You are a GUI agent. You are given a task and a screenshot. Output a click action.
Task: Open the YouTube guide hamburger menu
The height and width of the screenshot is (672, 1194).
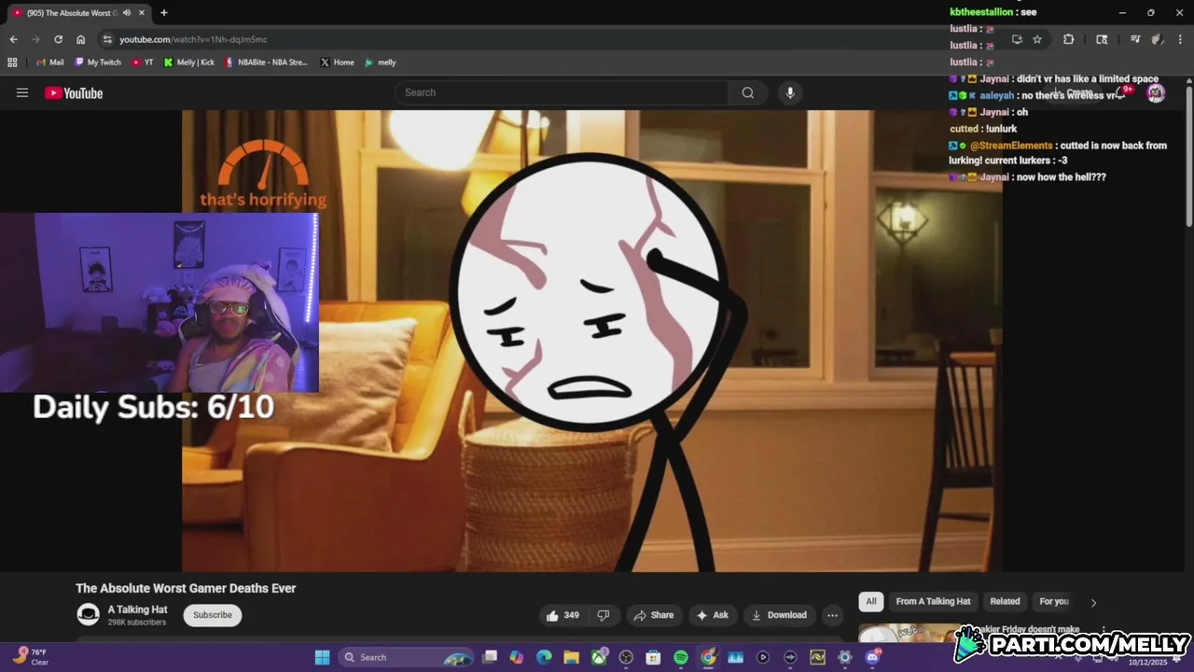point(22,92)
